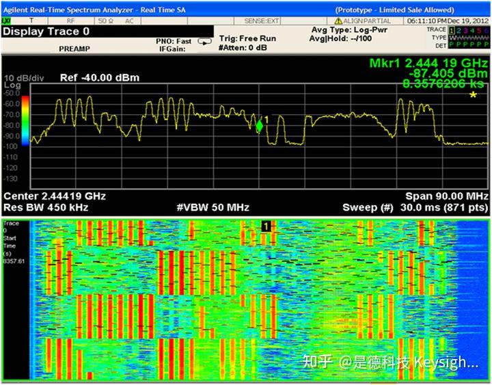Screen dimensions: 492x385
Task: Click the 10 dB/div scale label
Action: [x=24, y=78]
